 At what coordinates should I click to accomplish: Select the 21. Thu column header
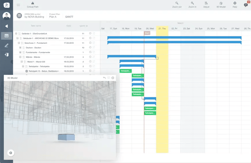tap(162, 28)
